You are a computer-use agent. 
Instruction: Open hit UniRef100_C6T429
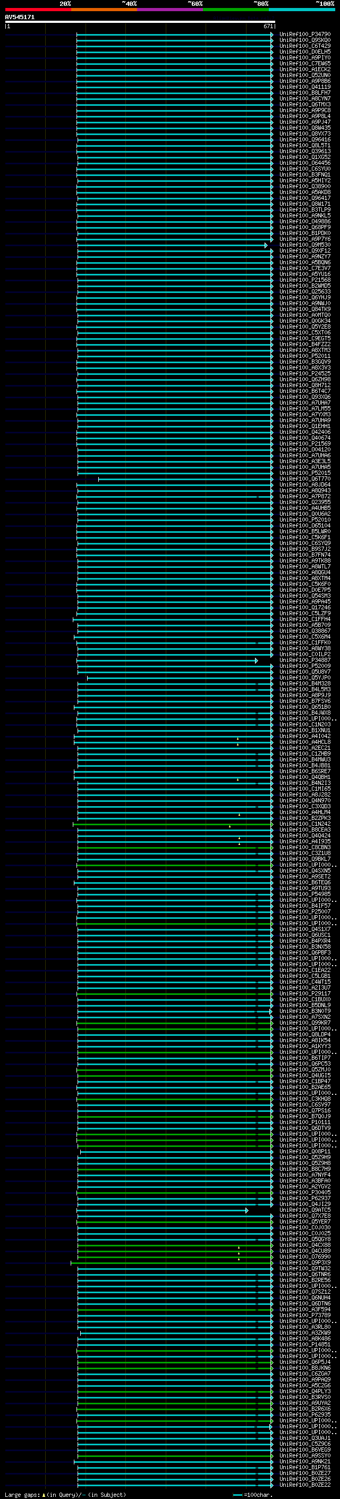(304, 46)
